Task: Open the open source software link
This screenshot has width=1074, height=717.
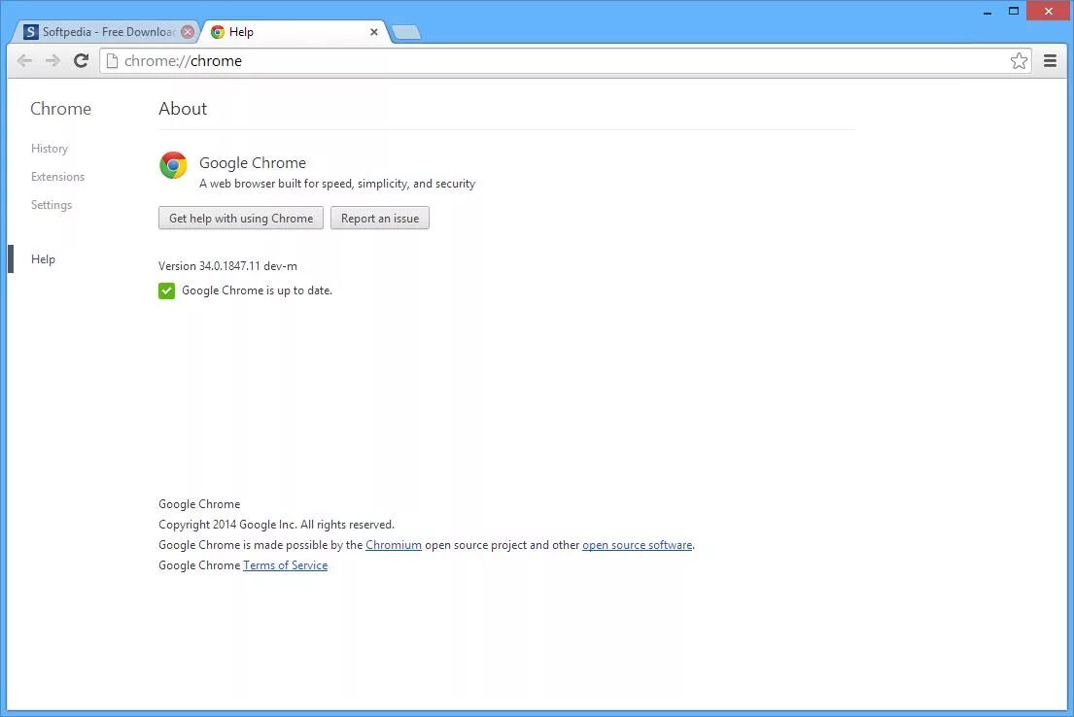Action: 637,545
